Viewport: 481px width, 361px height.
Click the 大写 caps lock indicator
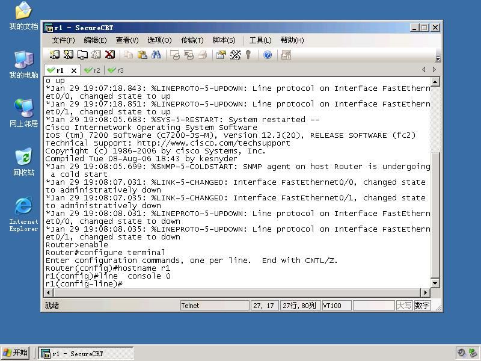pyautogui.click(x=404, y=306)
